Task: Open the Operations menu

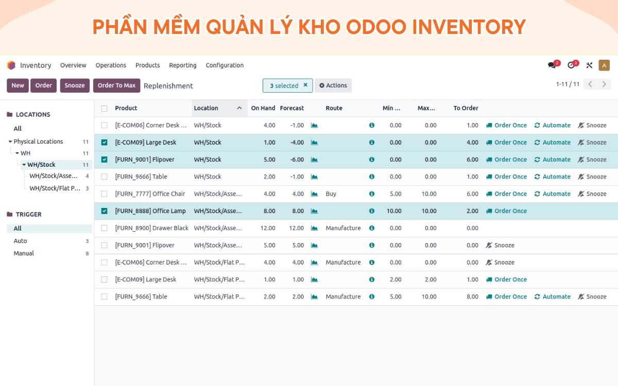Action: (x=111, y=65)
